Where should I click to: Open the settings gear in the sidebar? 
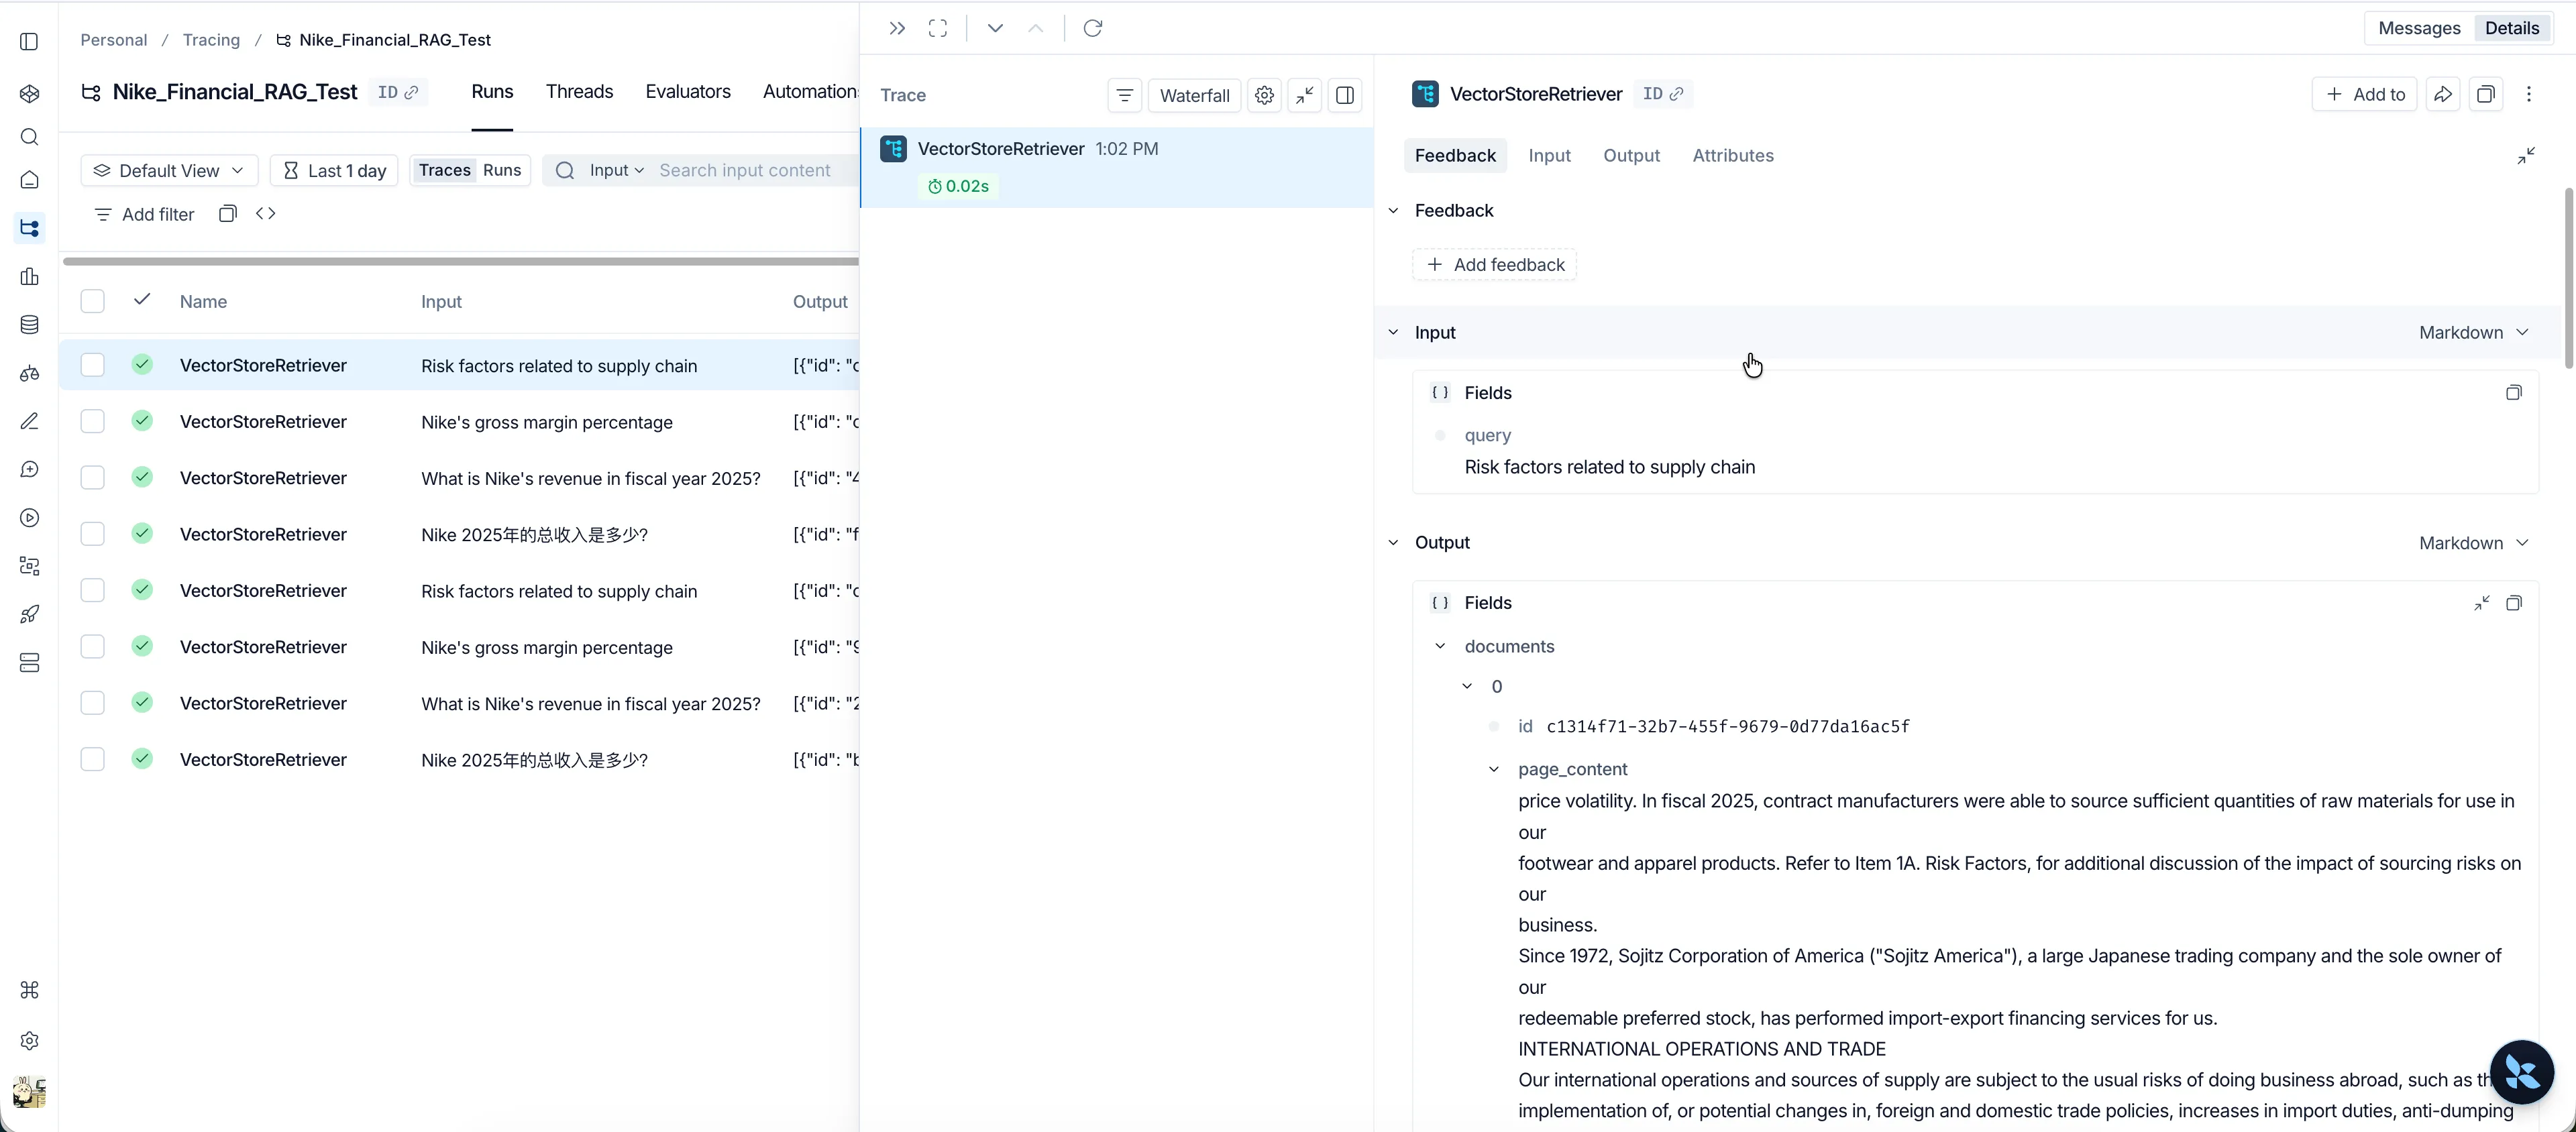point(29,1041)
